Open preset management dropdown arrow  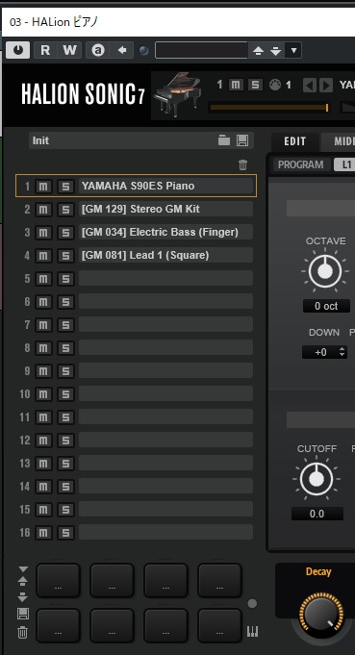293,51
